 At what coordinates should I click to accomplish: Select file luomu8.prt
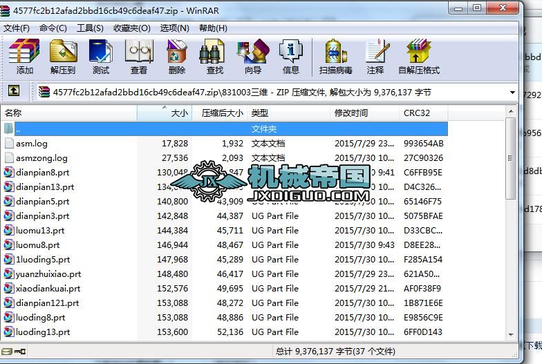click(37, 245)
